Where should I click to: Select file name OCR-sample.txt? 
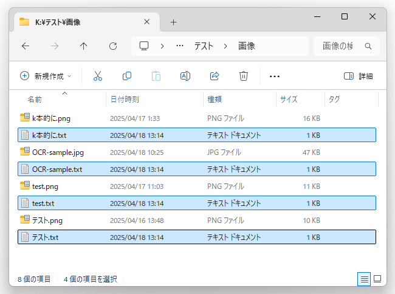click(x=57, y=169)
